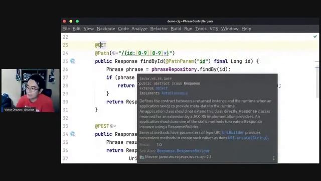This screenshot has height=181, width=321.
Task: Open the Navigate menu
Action: (x=106, y=29)
